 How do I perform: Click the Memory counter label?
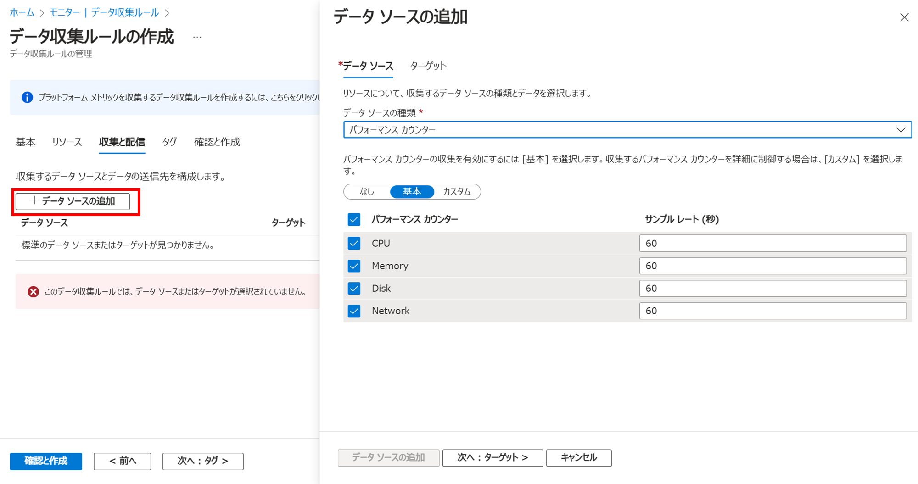[390, 266]
